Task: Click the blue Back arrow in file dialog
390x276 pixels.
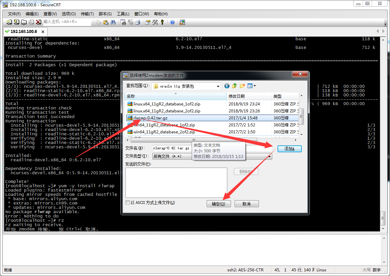Action: click(227, 86)
